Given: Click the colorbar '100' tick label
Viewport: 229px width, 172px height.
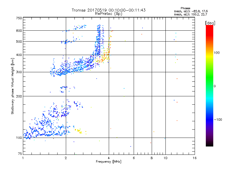Looking at the screenshot, I should coord(217,53).
